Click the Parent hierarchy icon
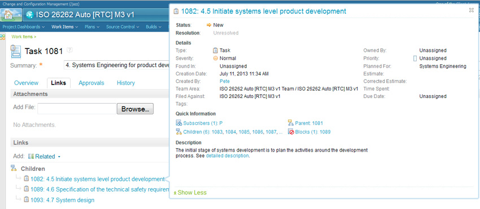The image size is (480, 209). point(290,123)
